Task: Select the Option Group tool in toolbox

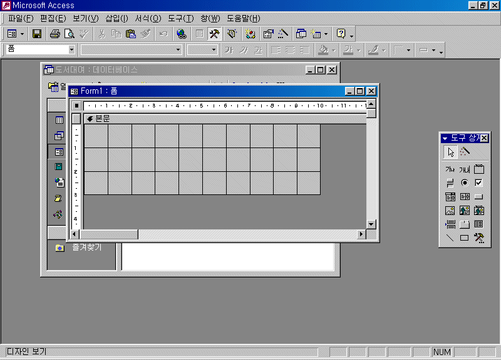Action: (479, 169)
